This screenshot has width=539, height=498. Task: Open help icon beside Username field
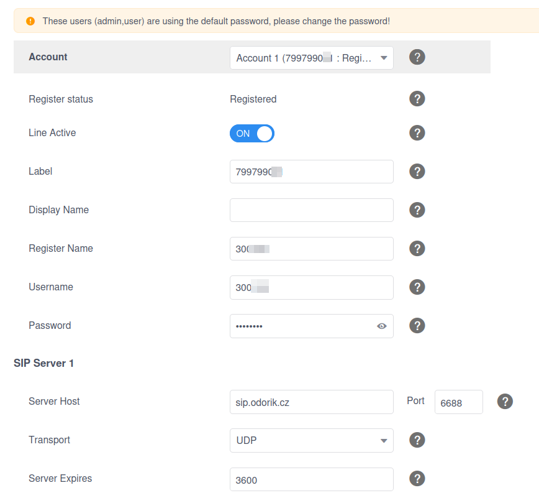[417, 287]
